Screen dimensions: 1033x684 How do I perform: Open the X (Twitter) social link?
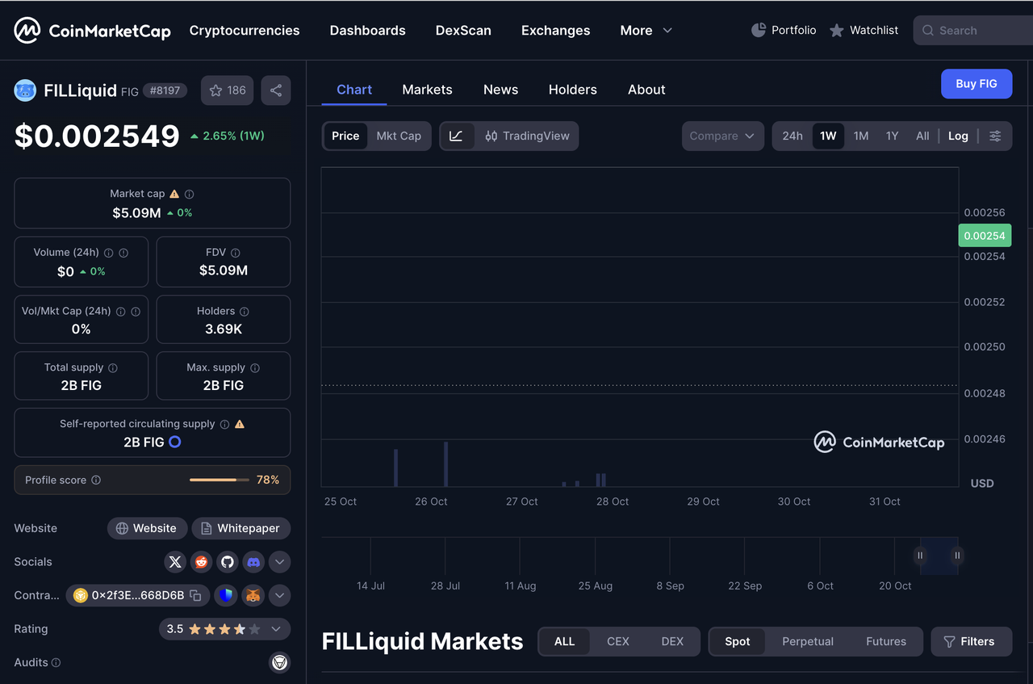click(x=175, y=562)
